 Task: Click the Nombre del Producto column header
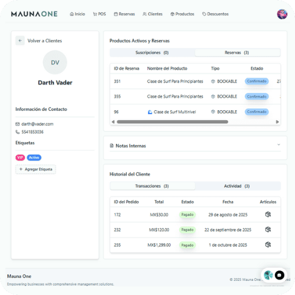[x=167, y=68]
